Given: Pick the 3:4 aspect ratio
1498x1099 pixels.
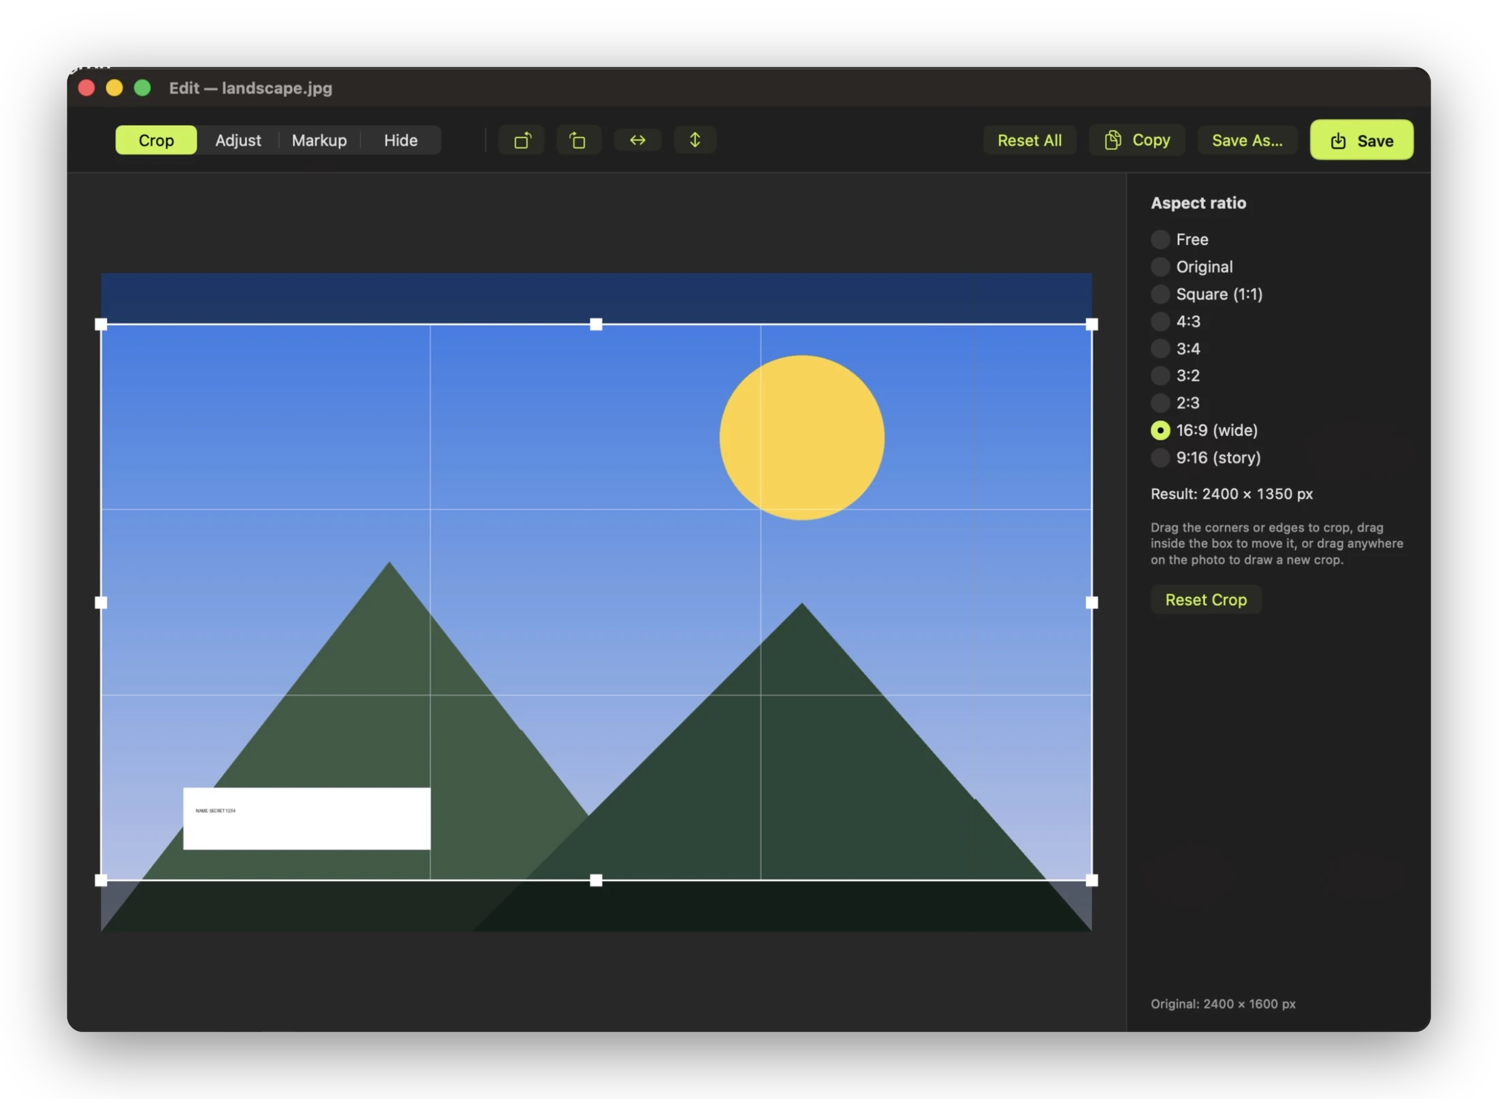Looking at the screenshot, I should (x=1176, y=349).
